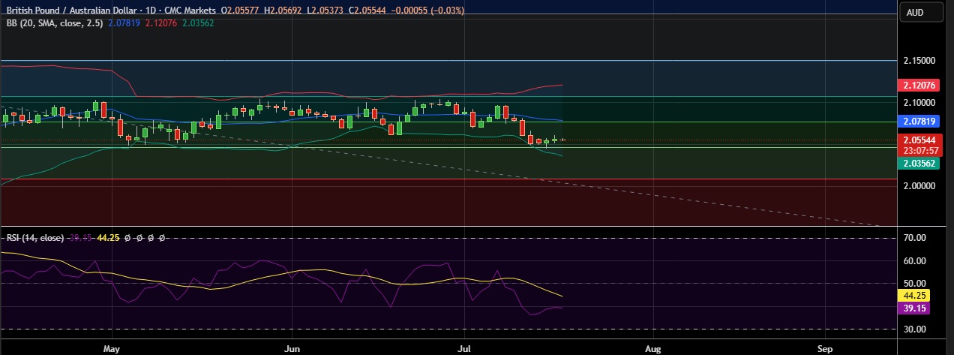Viewport: 954px width, 355px height.
Task: Click the yellow 44.25 RSI axis tag
Action: tap(914, 296)
